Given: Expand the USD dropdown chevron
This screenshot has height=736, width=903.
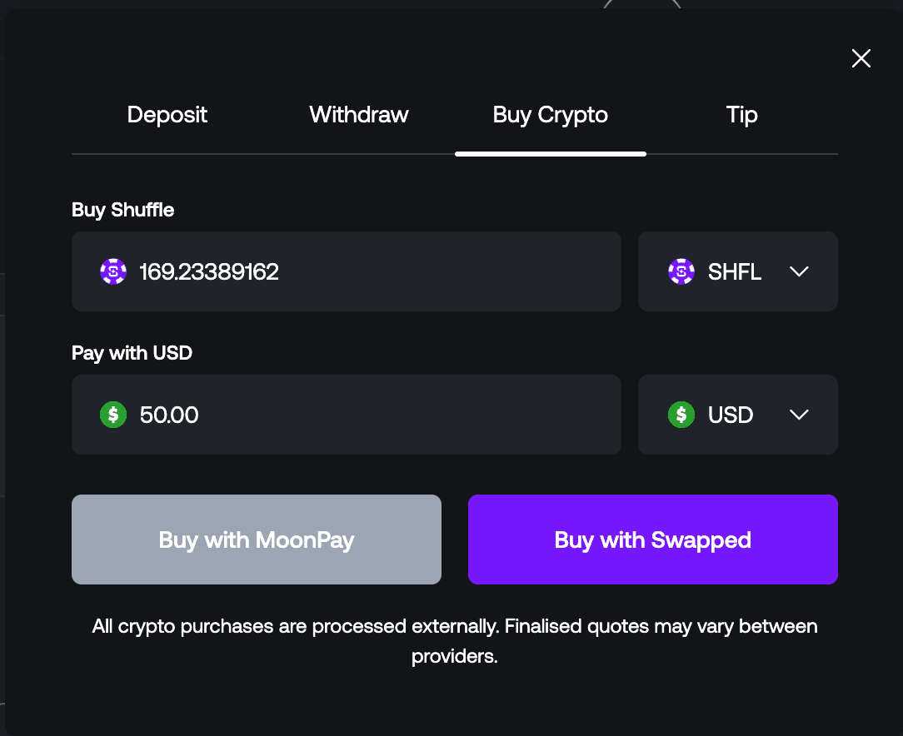Looking at the screenshot, I should [x=799, y=415].
